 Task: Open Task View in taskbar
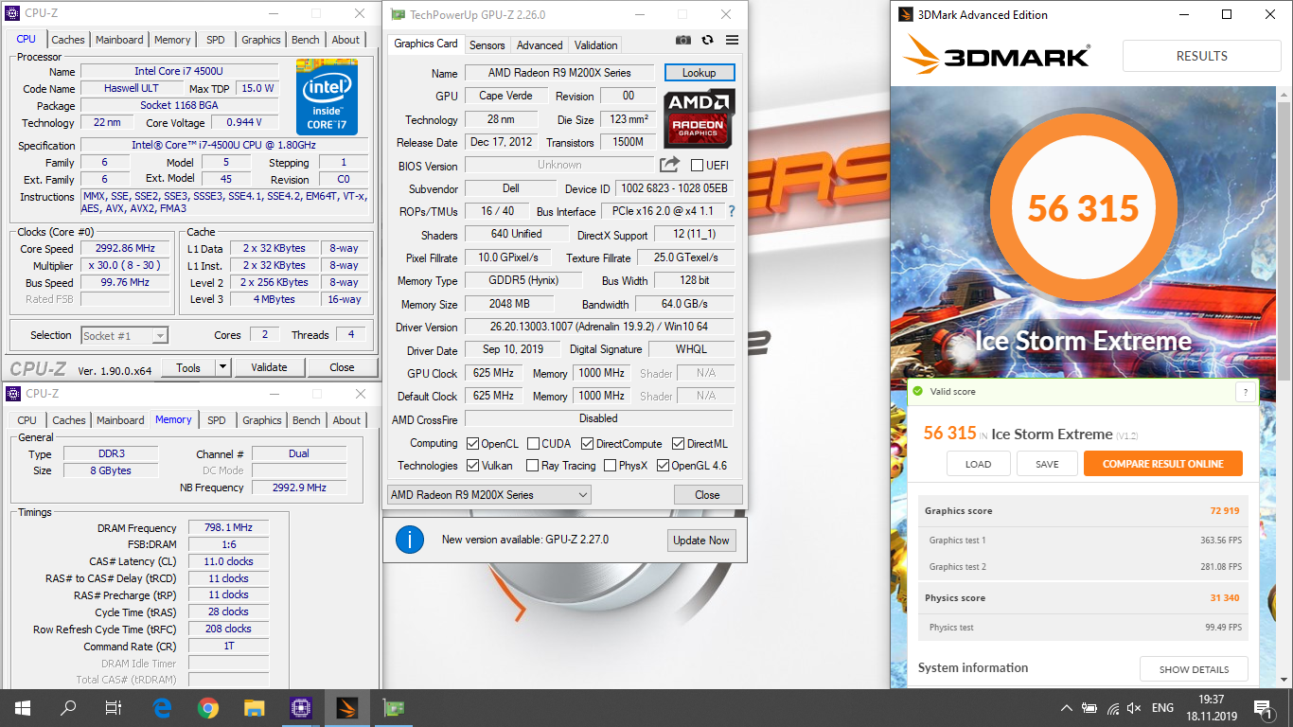click(114, 708)
